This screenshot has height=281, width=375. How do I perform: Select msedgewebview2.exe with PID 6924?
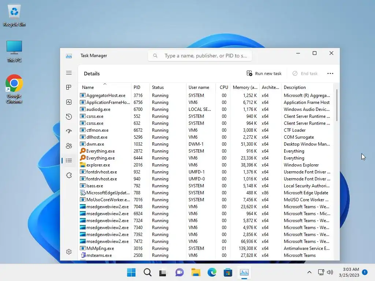coord(206,214)
